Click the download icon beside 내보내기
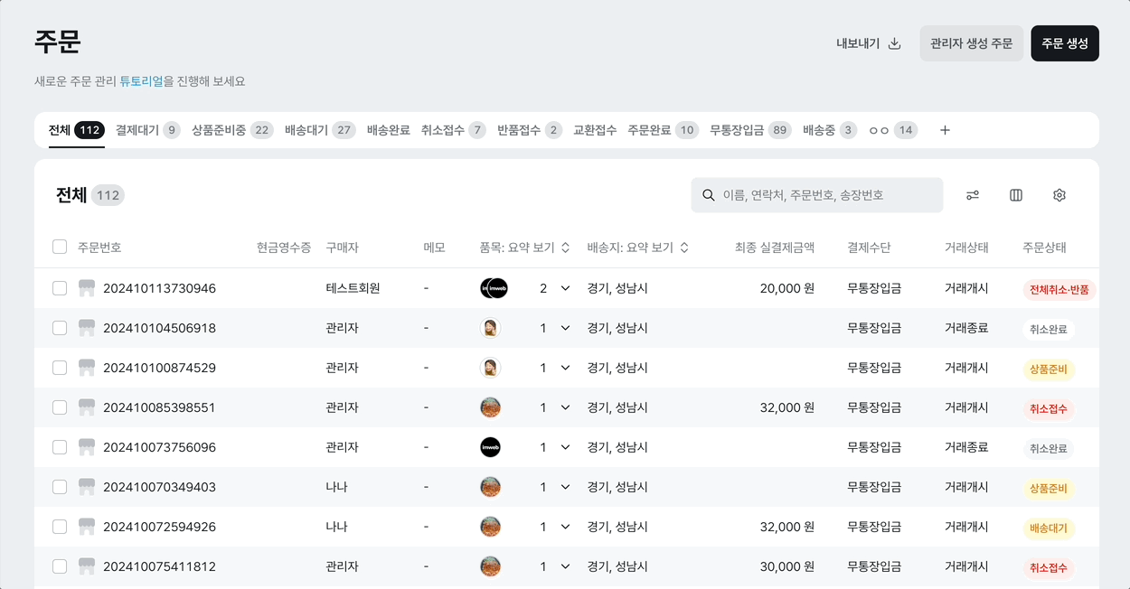Screen dimensions: 1130x589 (895, 43)
